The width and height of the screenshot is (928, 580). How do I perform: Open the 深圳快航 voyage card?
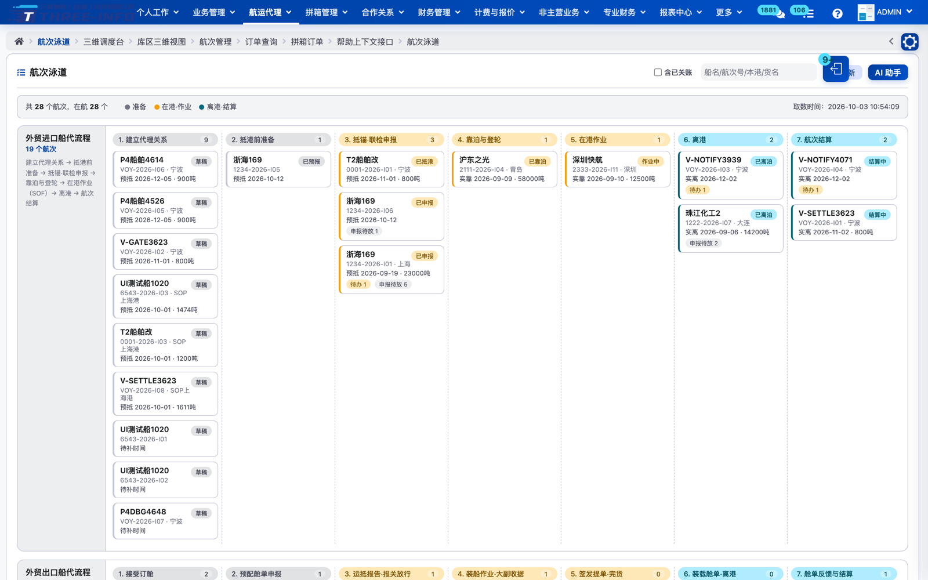click(617, 169)
